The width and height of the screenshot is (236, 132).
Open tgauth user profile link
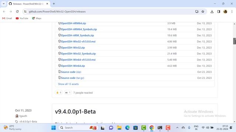(x=23, y=116)
